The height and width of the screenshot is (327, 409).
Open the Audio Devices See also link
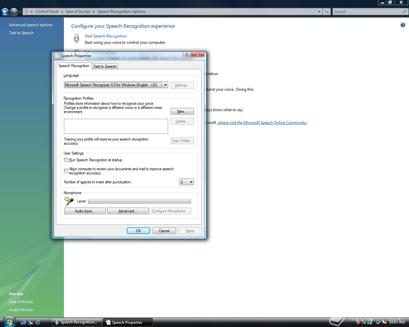click(x=21, y=310)
